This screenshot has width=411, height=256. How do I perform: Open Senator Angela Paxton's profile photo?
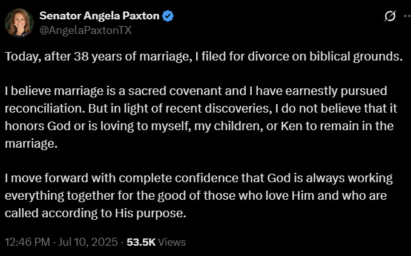(19, 23)
